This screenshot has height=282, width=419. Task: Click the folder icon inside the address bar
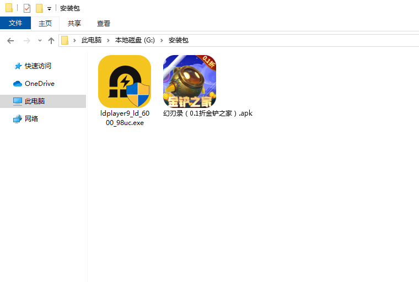pos(65,40)
